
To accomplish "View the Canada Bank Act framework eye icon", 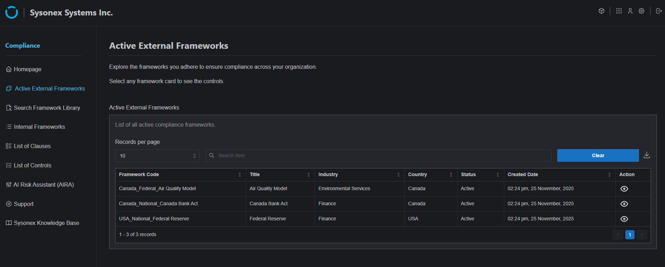I will [624, 204].
